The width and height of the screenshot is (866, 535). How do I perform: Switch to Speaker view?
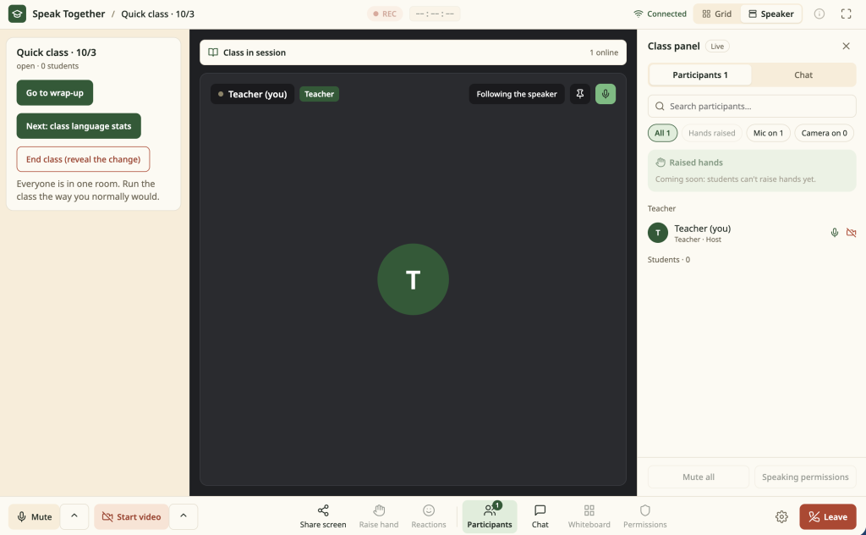[770, 14]
